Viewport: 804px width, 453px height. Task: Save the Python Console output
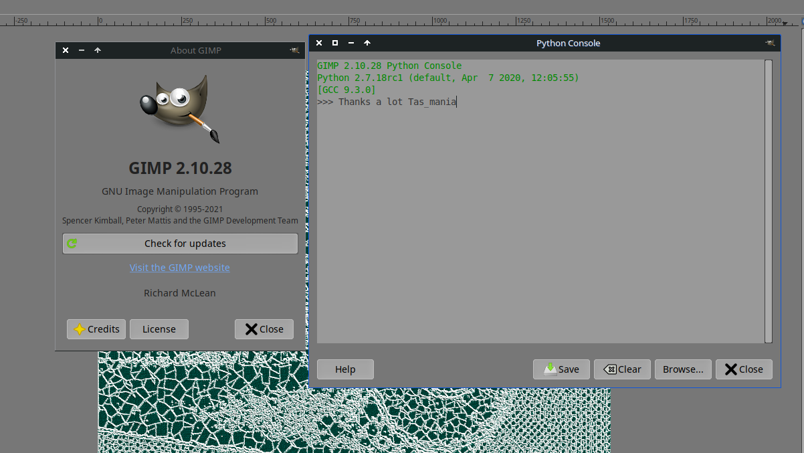561,369
